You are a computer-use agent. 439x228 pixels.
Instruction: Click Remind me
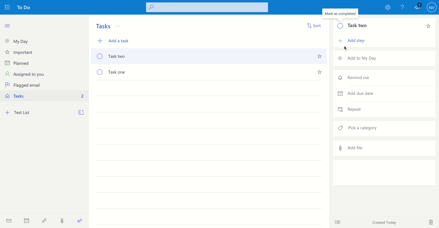point(358,78)
